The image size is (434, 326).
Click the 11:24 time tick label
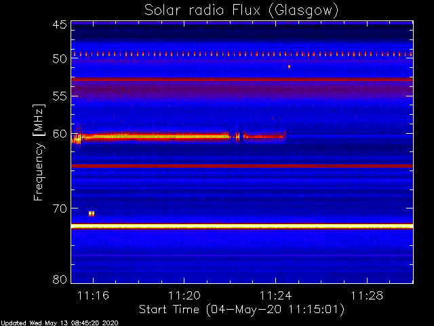[x=276, y=295]
